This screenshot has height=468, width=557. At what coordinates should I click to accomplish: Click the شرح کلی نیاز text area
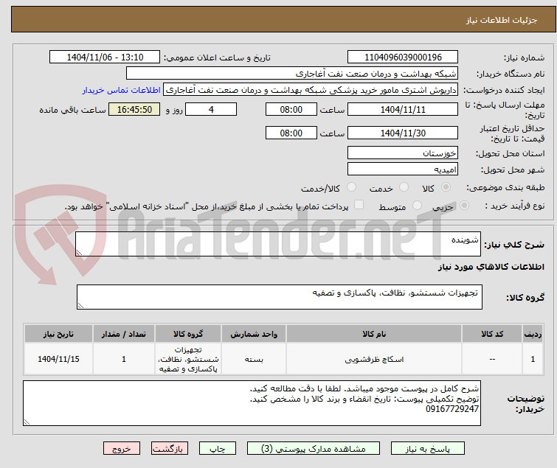click(x=278, y=244)
